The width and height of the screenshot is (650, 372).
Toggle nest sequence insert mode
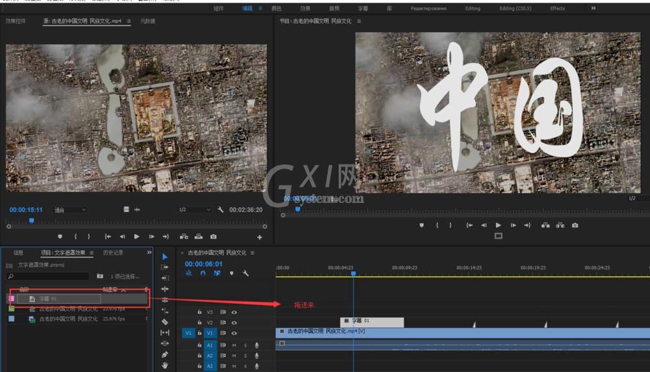[x=188, y=273]
